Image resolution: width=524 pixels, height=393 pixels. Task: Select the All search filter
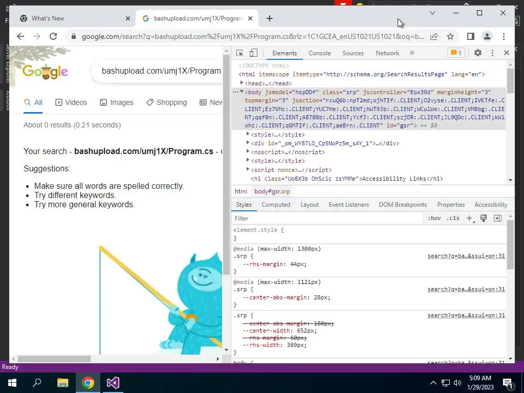(33, 102)
